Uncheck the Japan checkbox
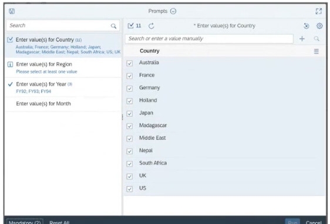This screenshot has height=224, width=330. click(130, 114)
